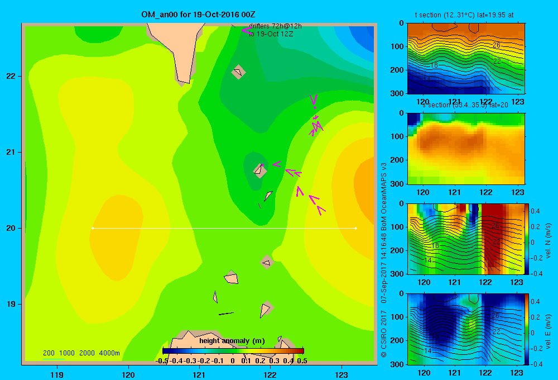Click the "s section" salinity panel title
The height and width of the screenshot is (380, 558).
tap(465, 105)
